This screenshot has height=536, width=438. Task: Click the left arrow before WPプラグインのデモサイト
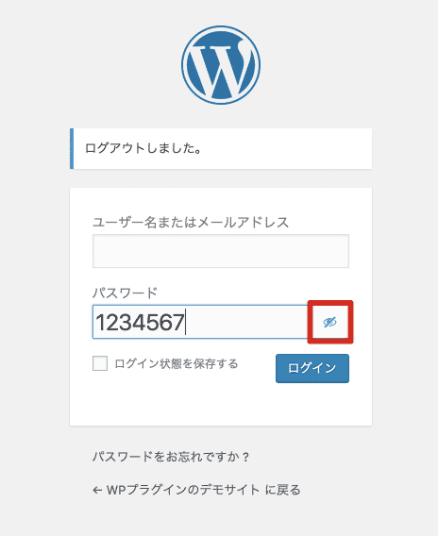97,491
